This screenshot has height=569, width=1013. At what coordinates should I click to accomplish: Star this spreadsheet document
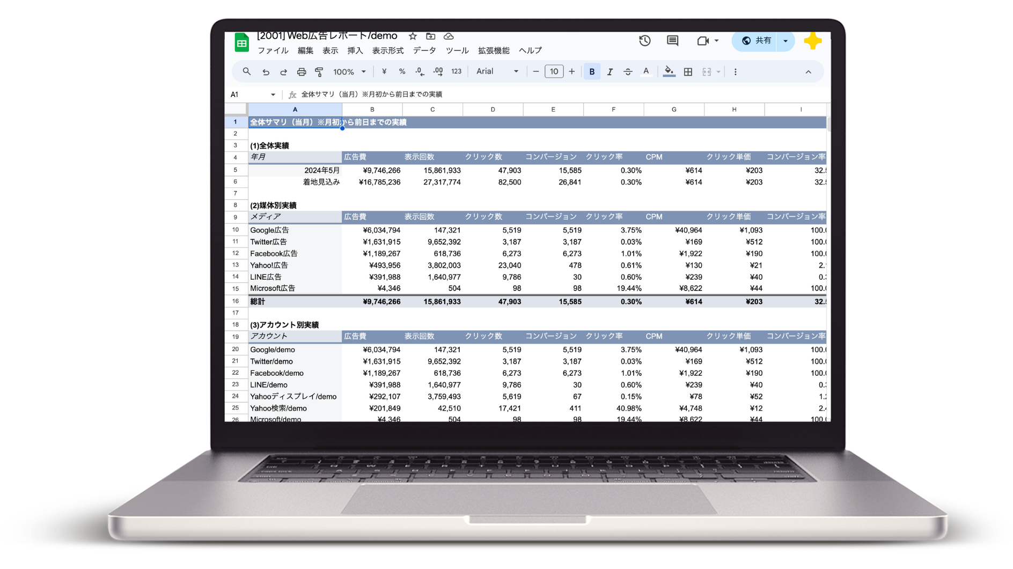413,36
